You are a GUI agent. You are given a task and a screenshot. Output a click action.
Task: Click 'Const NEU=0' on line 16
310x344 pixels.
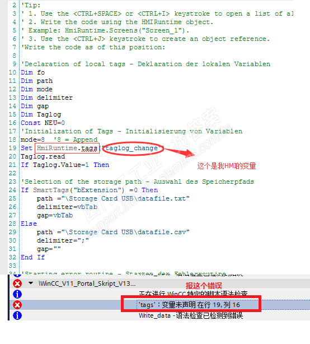pos(43,123)
